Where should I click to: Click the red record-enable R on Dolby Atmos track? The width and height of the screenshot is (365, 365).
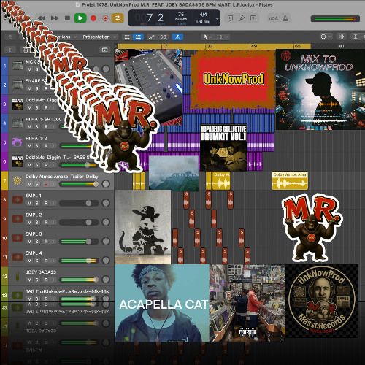pyautogui.click(x=46, y=184)
